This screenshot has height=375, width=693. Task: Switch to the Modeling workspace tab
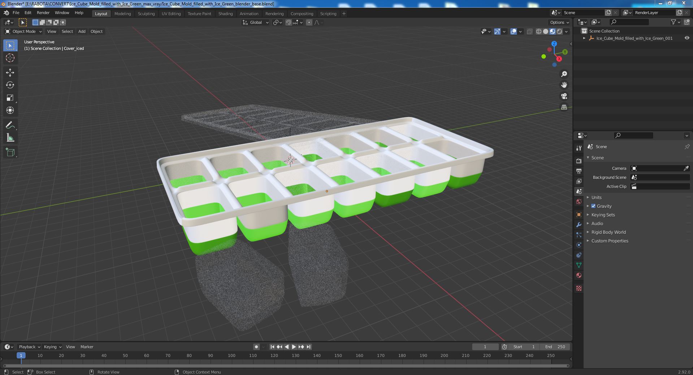122,14
